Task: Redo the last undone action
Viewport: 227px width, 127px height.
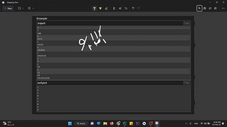Action: click(138, 8)
